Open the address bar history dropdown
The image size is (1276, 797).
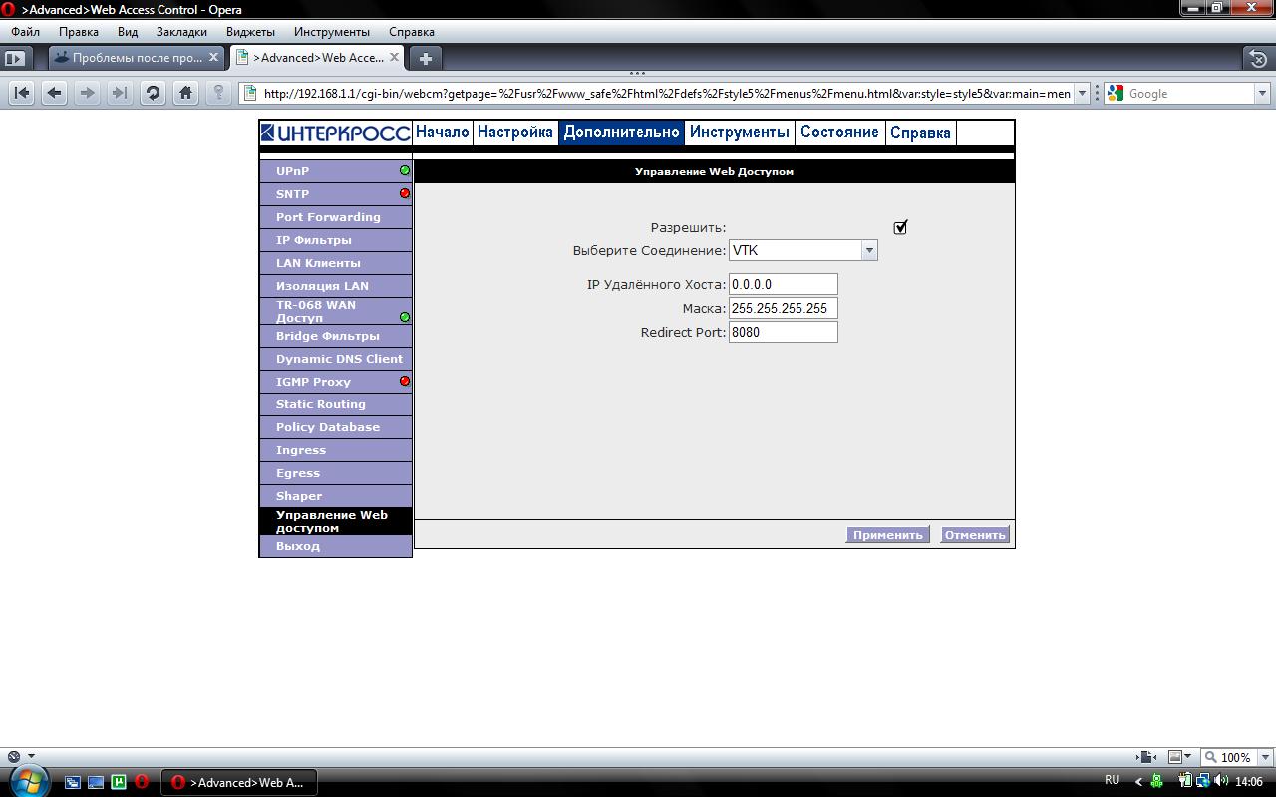pyautogui.click(x=1083, y=94)
